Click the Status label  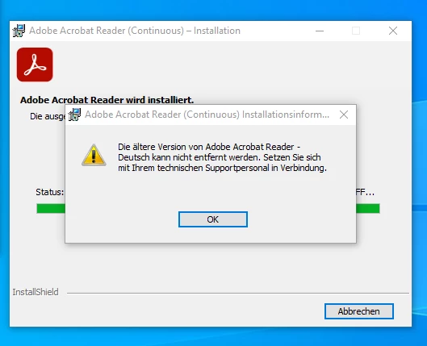[x=49, y=192]
